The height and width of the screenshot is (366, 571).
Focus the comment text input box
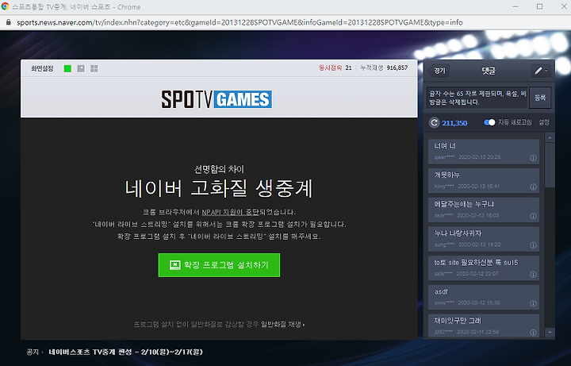(x=477, y=98)
